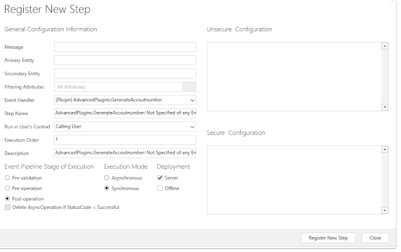
Task: Click the Execution Order field
Action: pyautogui.click(x=125, y=139)
